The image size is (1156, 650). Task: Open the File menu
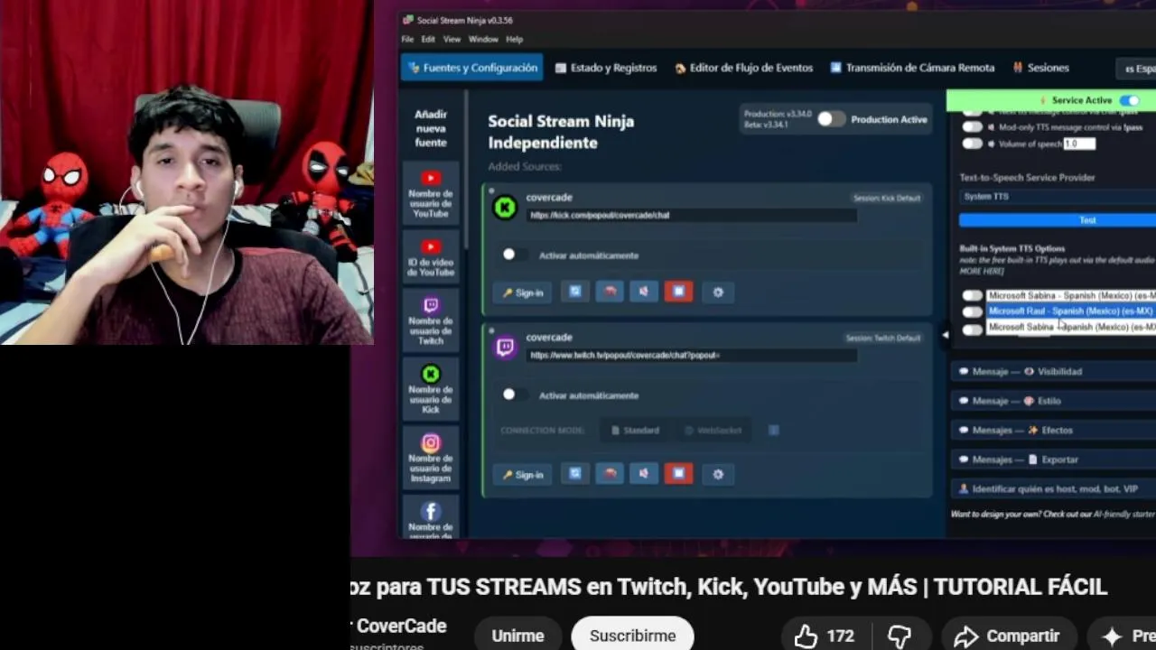tap(407, 40)
